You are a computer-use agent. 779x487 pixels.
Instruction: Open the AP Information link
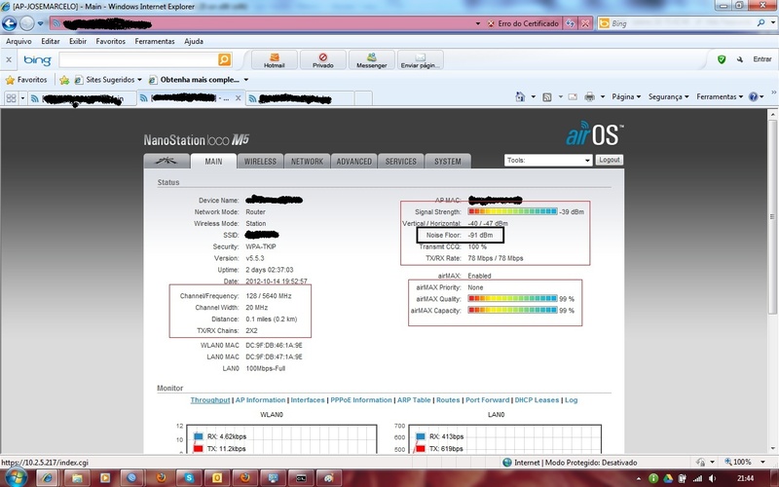[260, 400]
